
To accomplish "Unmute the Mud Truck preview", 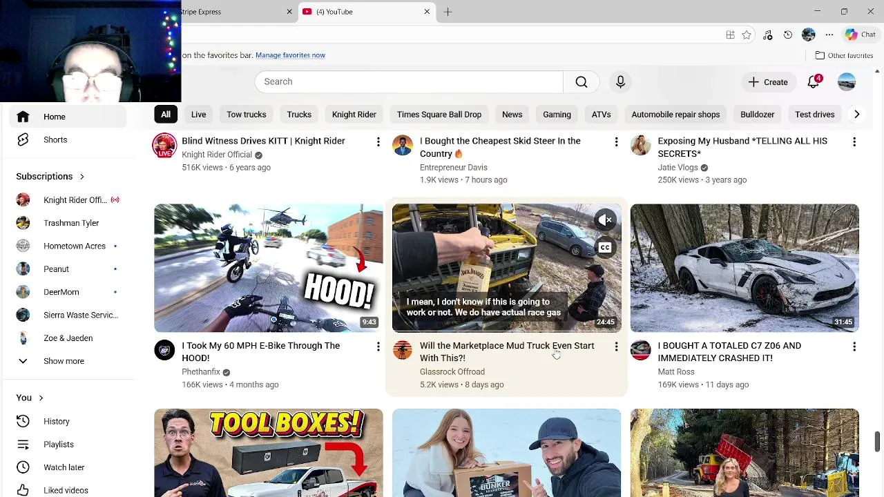I will click(x=605, y=220).
